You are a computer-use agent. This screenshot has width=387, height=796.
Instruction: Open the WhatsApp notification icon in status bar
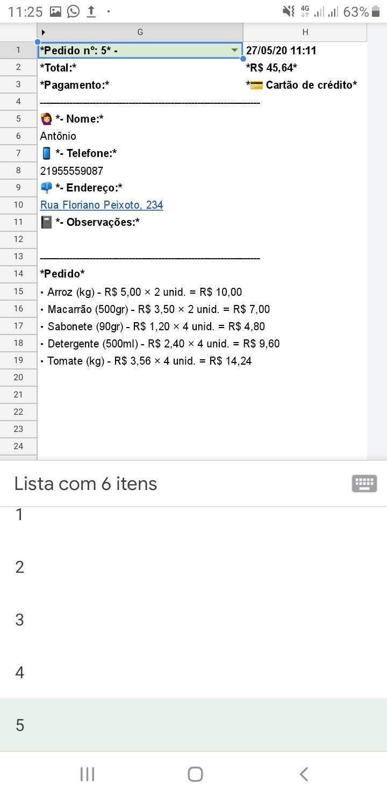[x=73, y=11]
